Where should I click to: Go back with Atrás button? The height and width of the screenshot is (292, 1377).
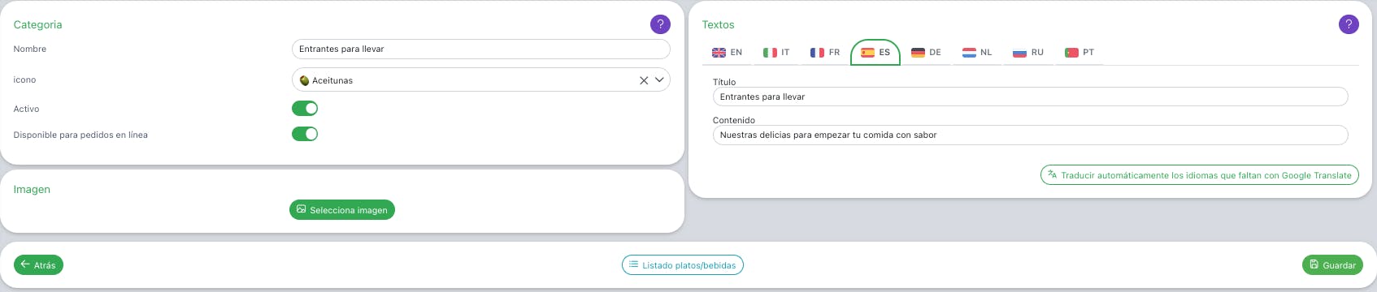[x=38, y=265]
